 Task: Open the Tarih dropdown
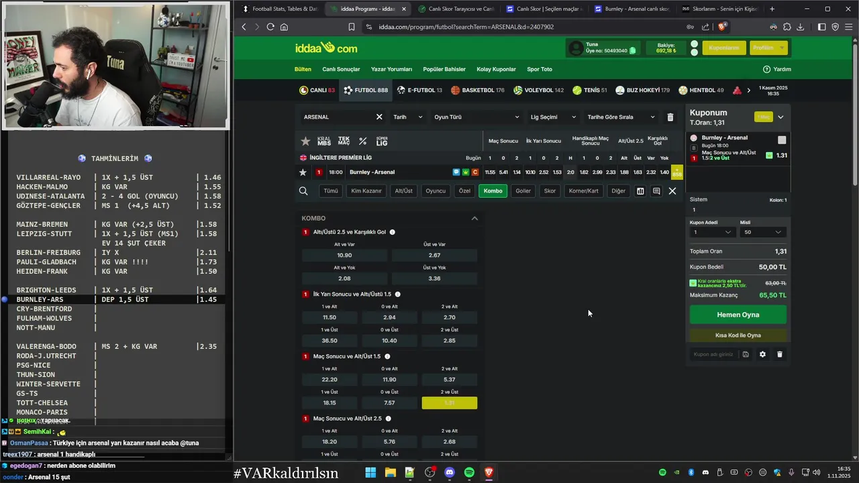[408, 117]
